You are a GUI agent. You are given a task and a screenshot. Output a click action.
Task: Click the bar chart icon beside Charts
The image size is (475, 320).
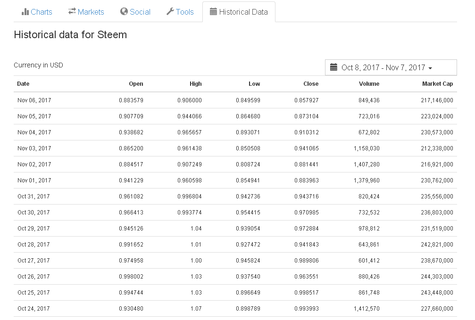pos(25,12)
